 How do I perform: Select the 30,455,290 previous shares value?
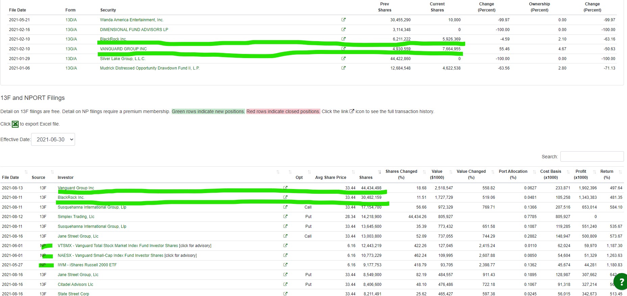click(401, 20)
